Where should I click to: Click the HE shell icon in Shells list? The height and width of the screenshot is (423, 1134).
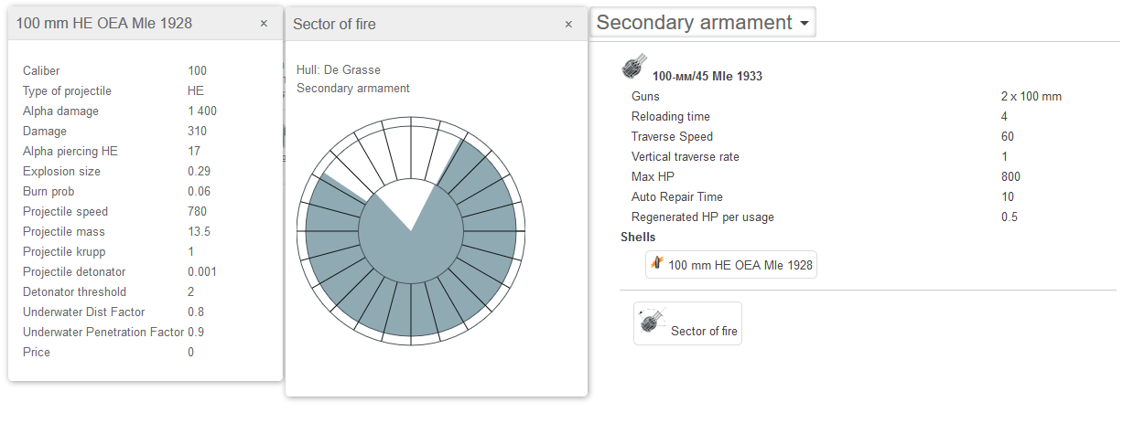[656, 264]
